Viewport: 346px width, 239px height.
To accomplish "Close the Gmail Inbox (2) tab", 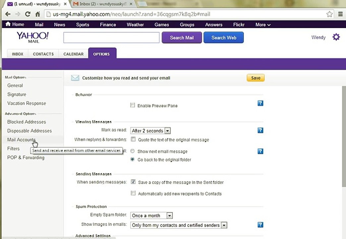I will click(131, 4).
